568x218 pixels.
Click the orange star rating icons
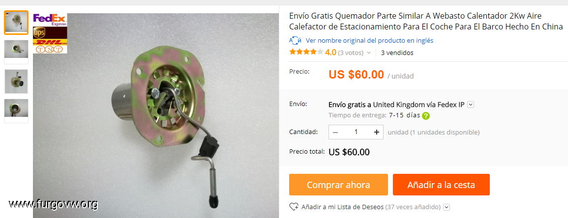[306, 53]
